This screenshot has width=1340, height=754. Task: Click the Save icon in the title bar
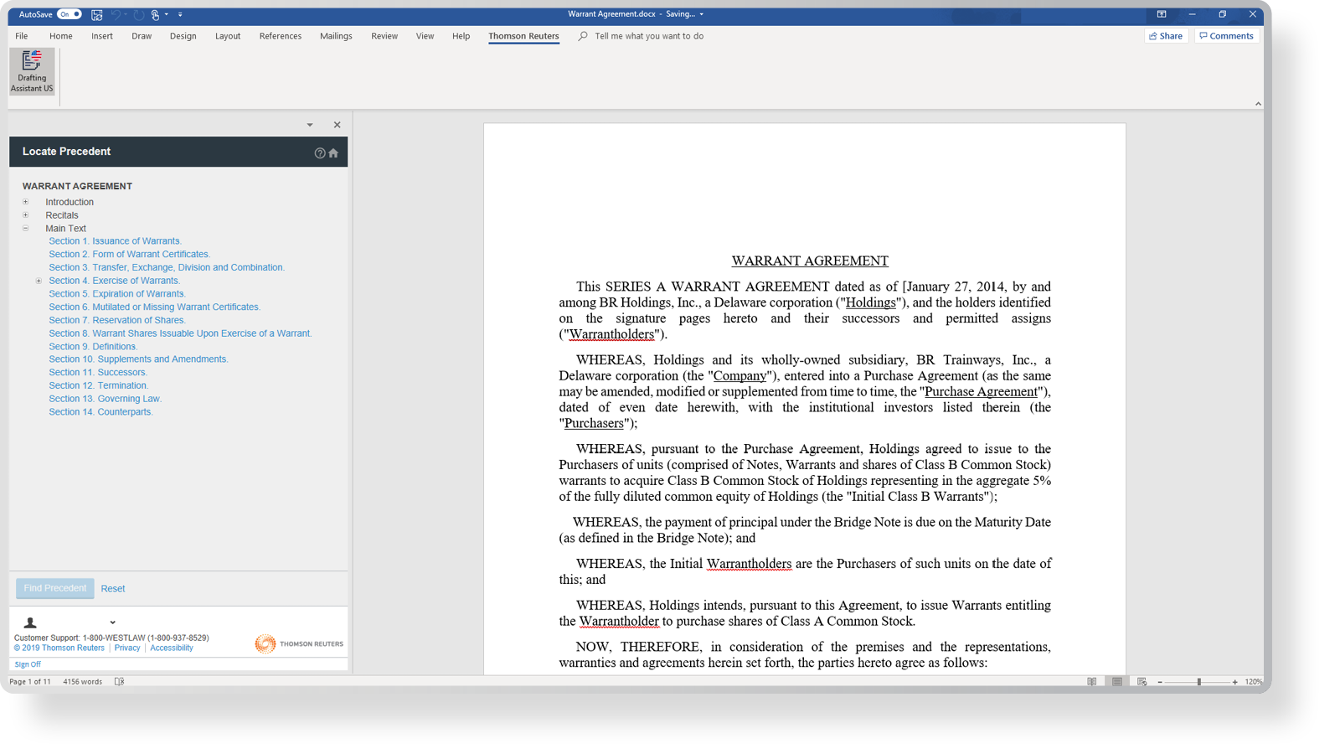coord(97,14)
